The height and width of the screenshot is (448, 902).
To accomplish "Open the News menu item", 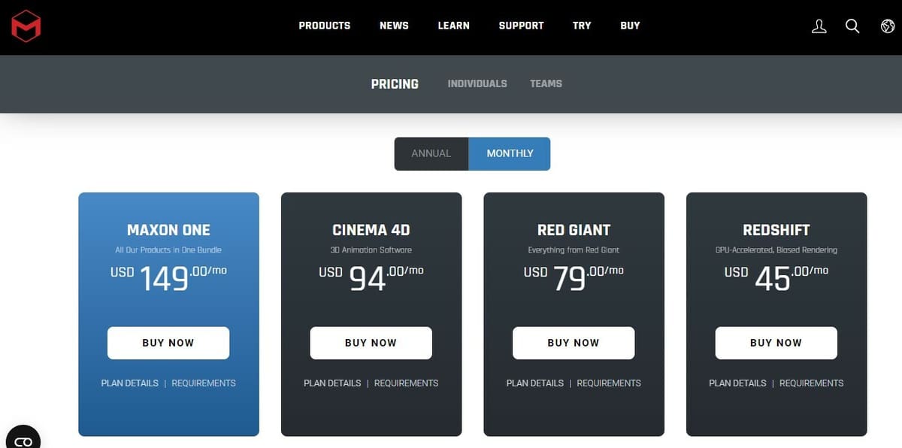I will point(394,26).
